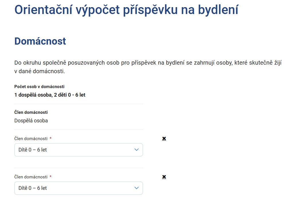Click the divider line between the two dropdowns
The width and height of the screenshot is (285, 199).
78,168
